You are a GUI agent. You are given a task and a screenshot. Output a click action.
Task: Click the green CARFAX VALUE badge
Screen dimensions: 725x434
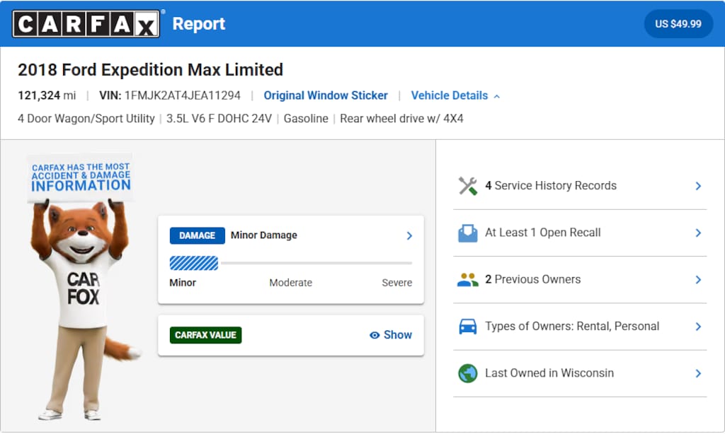[205, 335]
